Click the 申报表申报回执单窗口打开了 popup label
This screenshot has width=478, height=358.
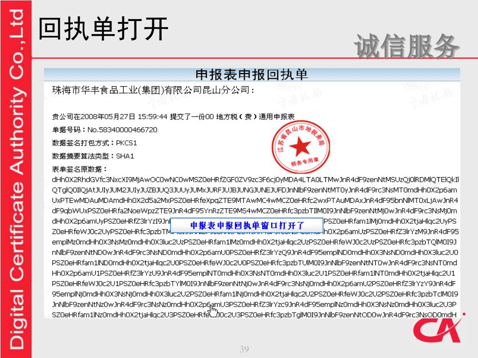click(246, 225)
